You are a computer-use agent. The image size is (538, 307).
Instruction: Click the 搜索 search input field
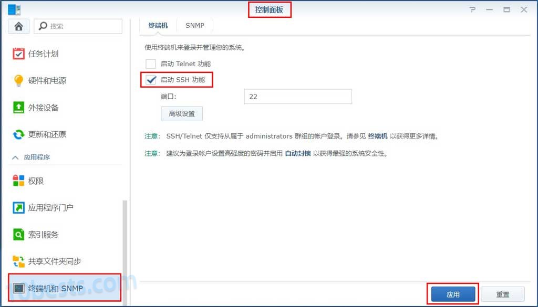tap(78, 26)
